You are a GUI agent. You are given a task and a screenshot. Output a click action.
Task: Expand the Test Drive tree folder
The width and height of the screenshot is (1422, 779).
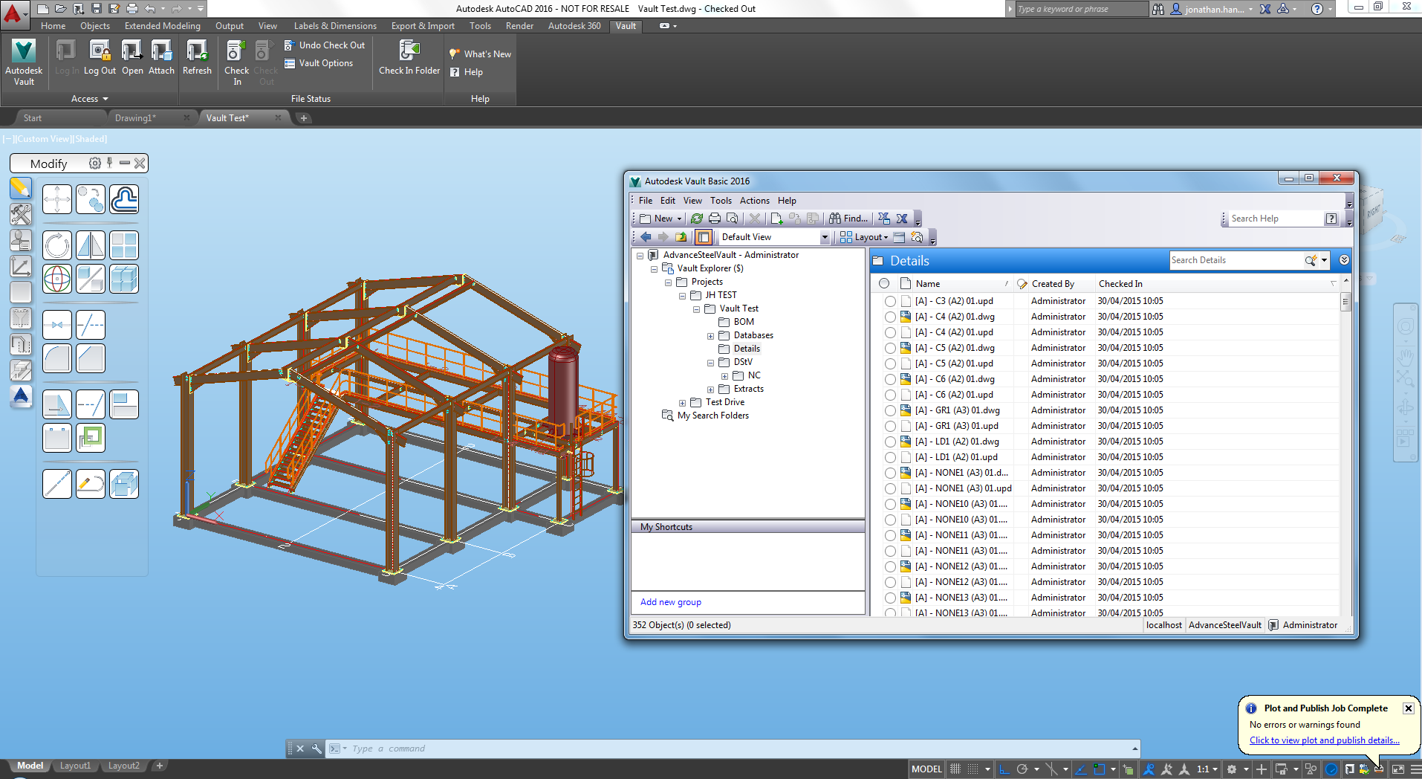pos(682,403)
